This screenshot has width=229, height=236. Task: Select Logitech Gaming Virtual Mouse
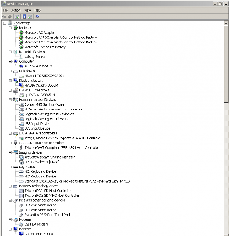[47, 119]
